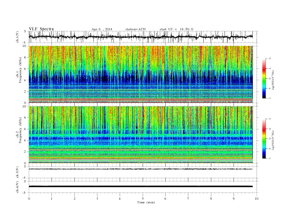Click the "6" kHz tick on ch.2 spectrogram
This screenshot has width=289, height=223.
point(26,129)
